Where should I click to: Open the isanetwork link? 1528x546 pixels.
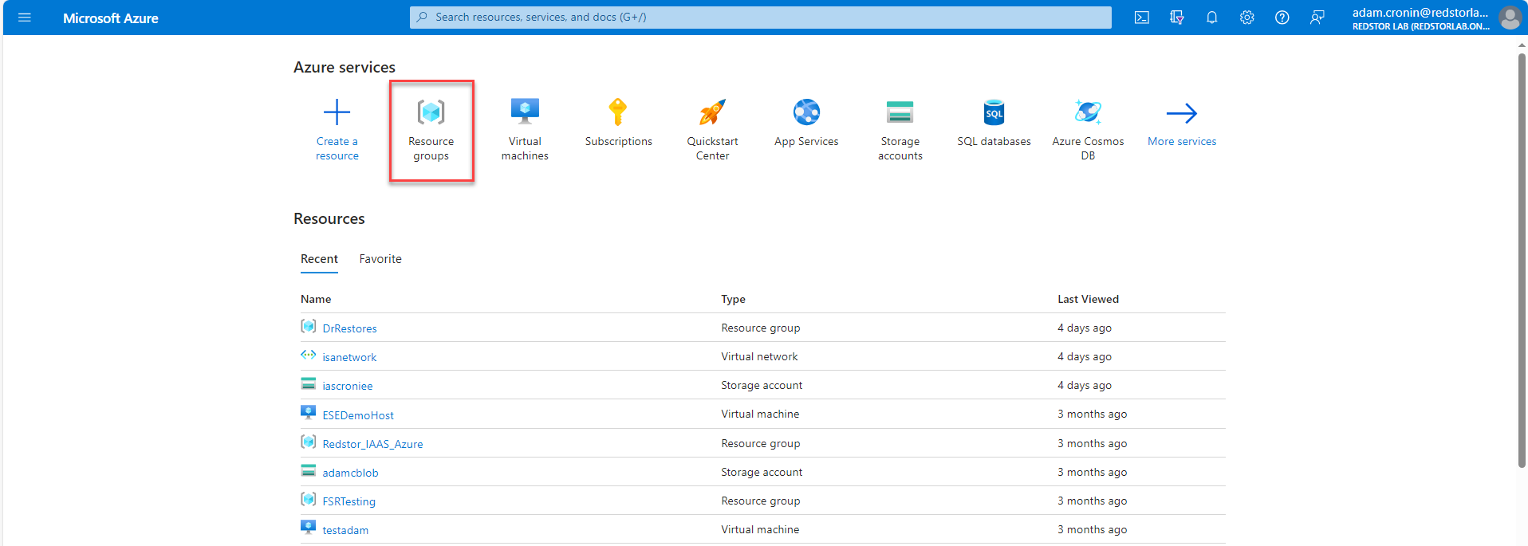point(349,357)
